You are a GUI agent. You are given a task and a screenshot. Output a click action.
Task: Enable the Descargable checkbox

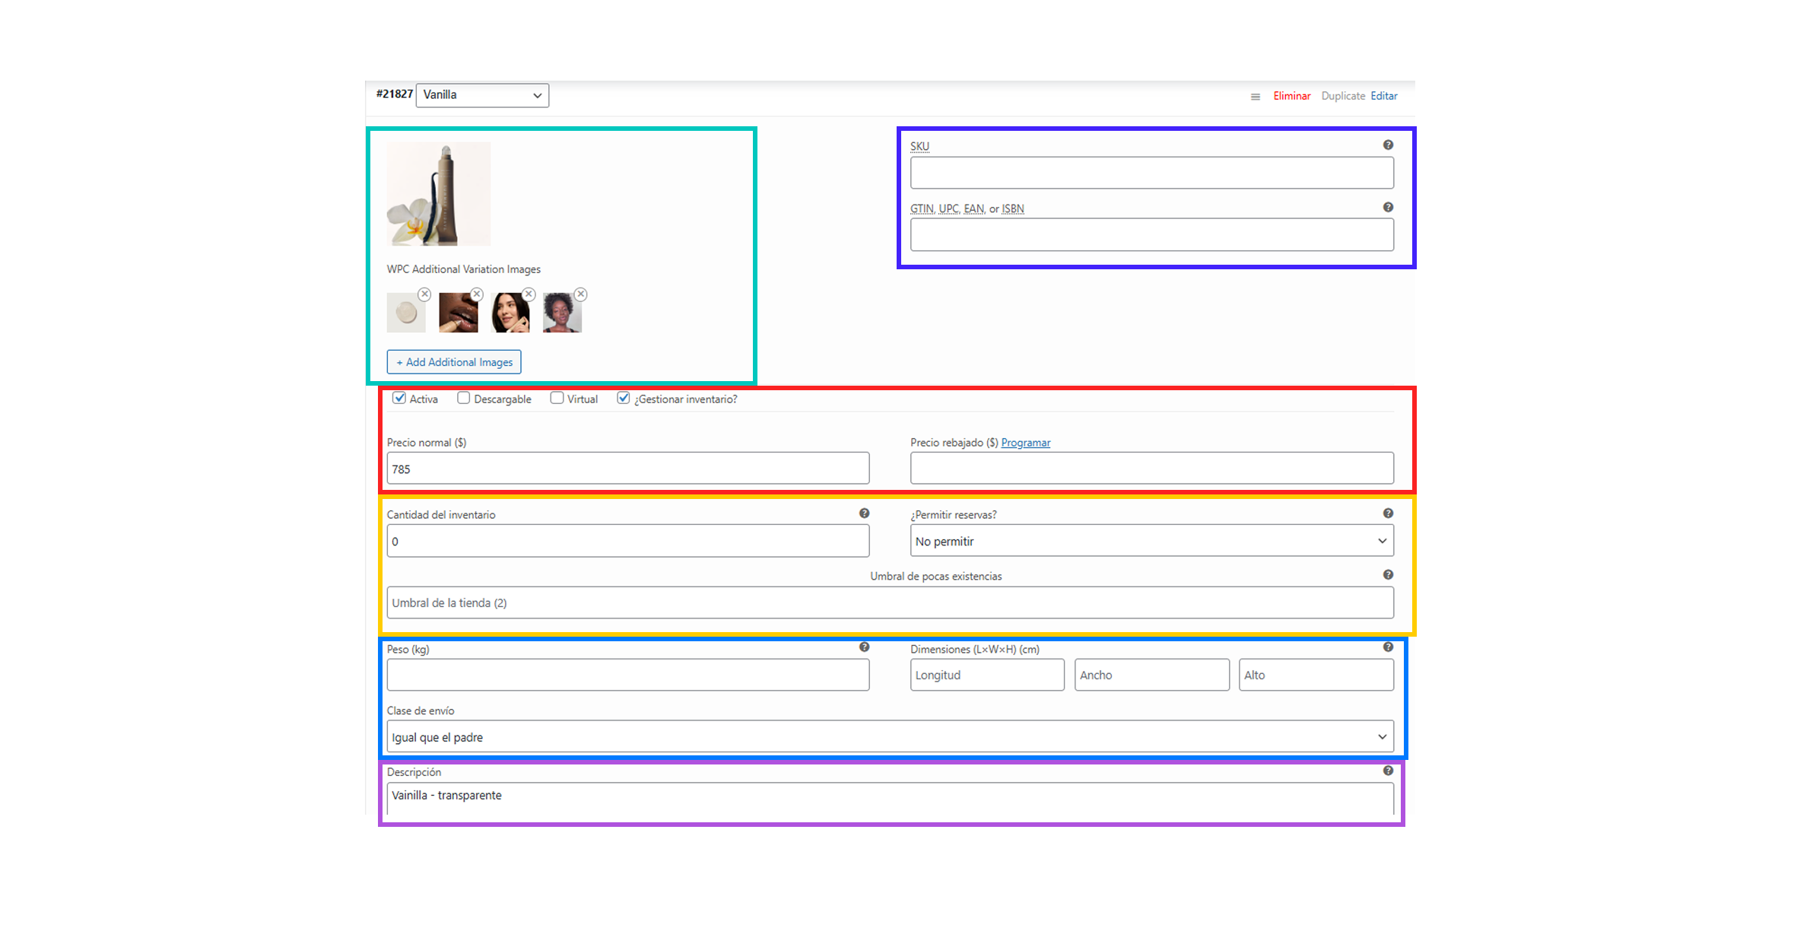tap(463, 398)
